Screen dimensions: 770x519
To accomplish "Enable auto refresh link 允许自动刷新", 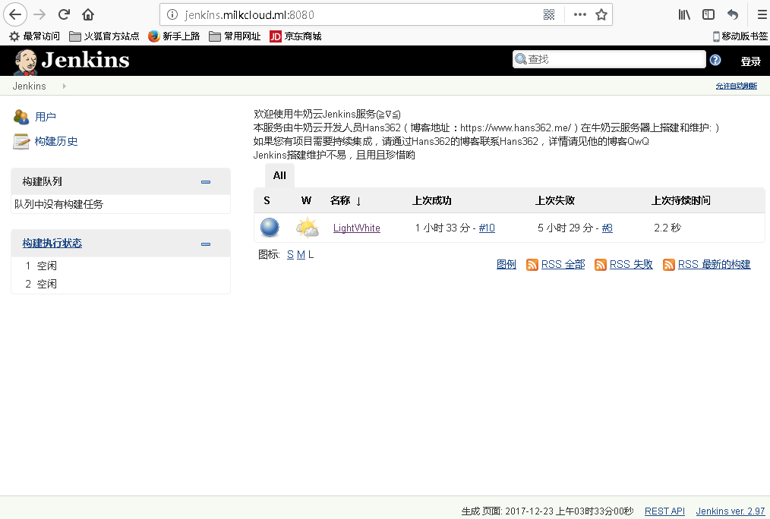I will click(736, 86).
